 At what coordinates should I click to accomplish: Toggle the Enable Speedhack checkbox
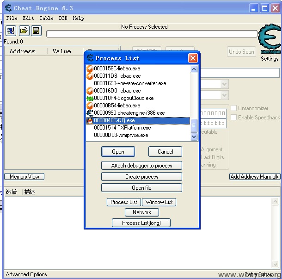[233, 118]
